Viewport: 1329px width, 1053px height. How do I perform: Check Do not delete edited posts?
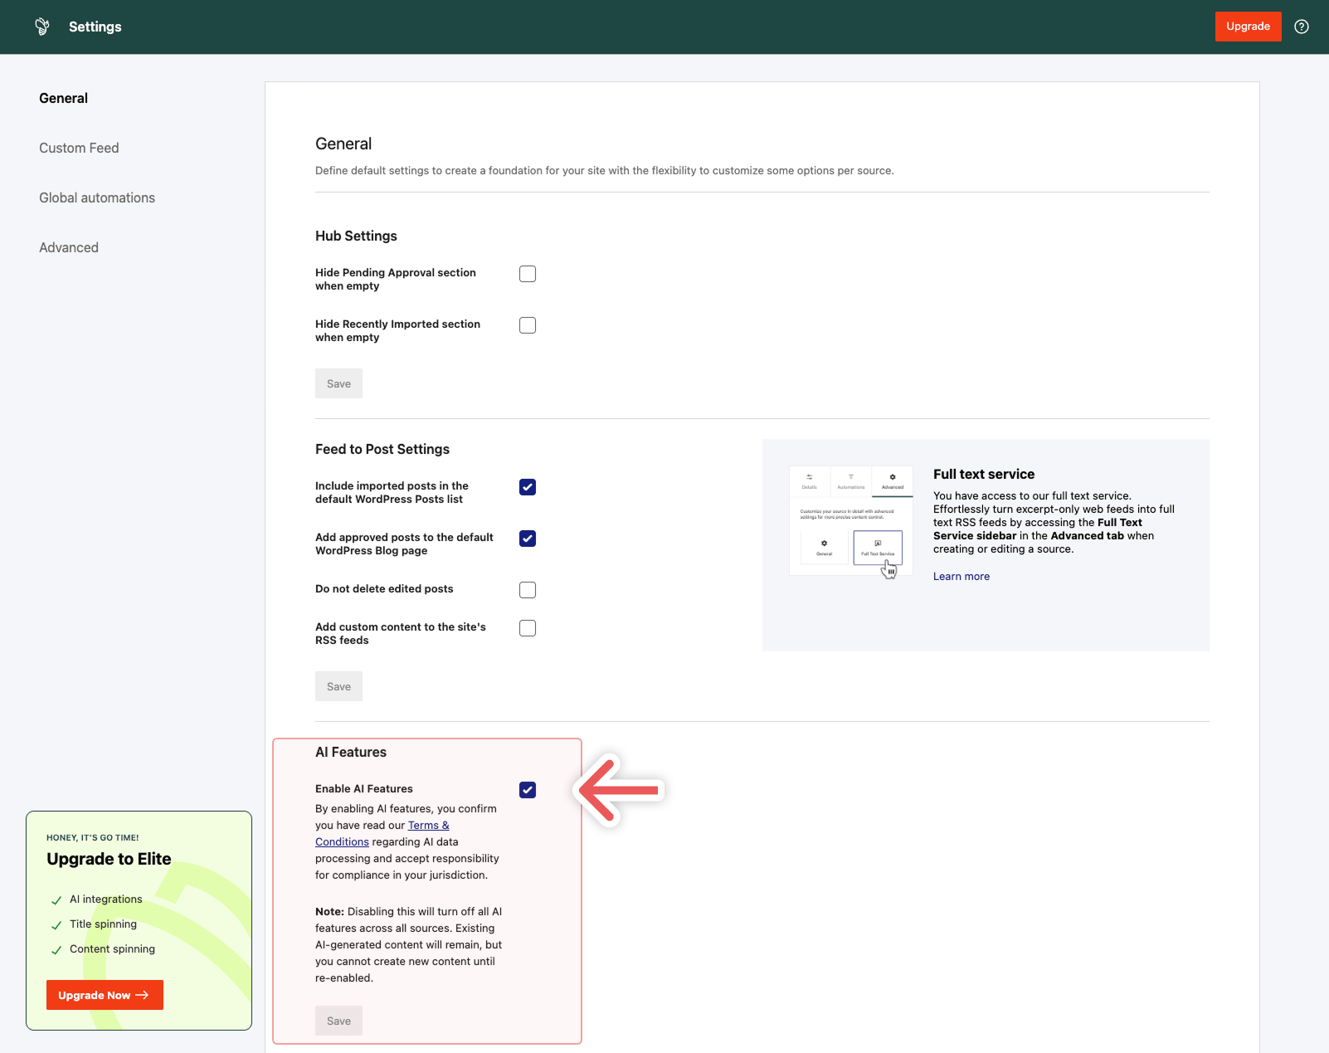pyautogui.click(x=528, y=590)
